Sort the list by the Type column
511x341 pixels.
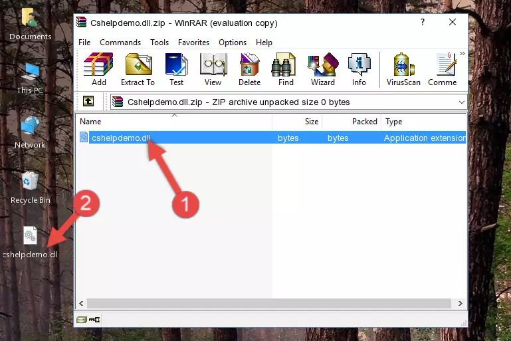[x=424, y=122]
